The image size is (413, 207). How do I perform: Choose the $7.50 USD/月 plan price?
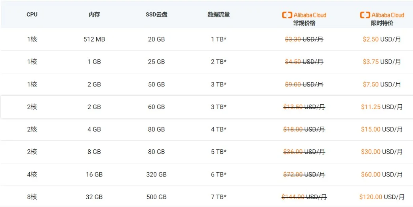(382, 85)
